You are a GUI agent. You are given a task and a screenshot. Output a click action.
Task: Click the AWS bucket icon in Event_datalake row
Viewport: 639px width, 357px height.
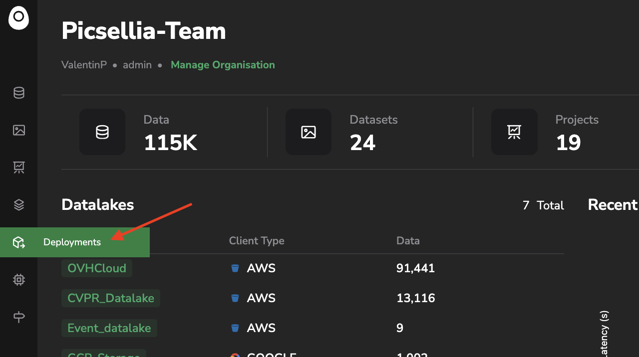click(x=235, y=328)
